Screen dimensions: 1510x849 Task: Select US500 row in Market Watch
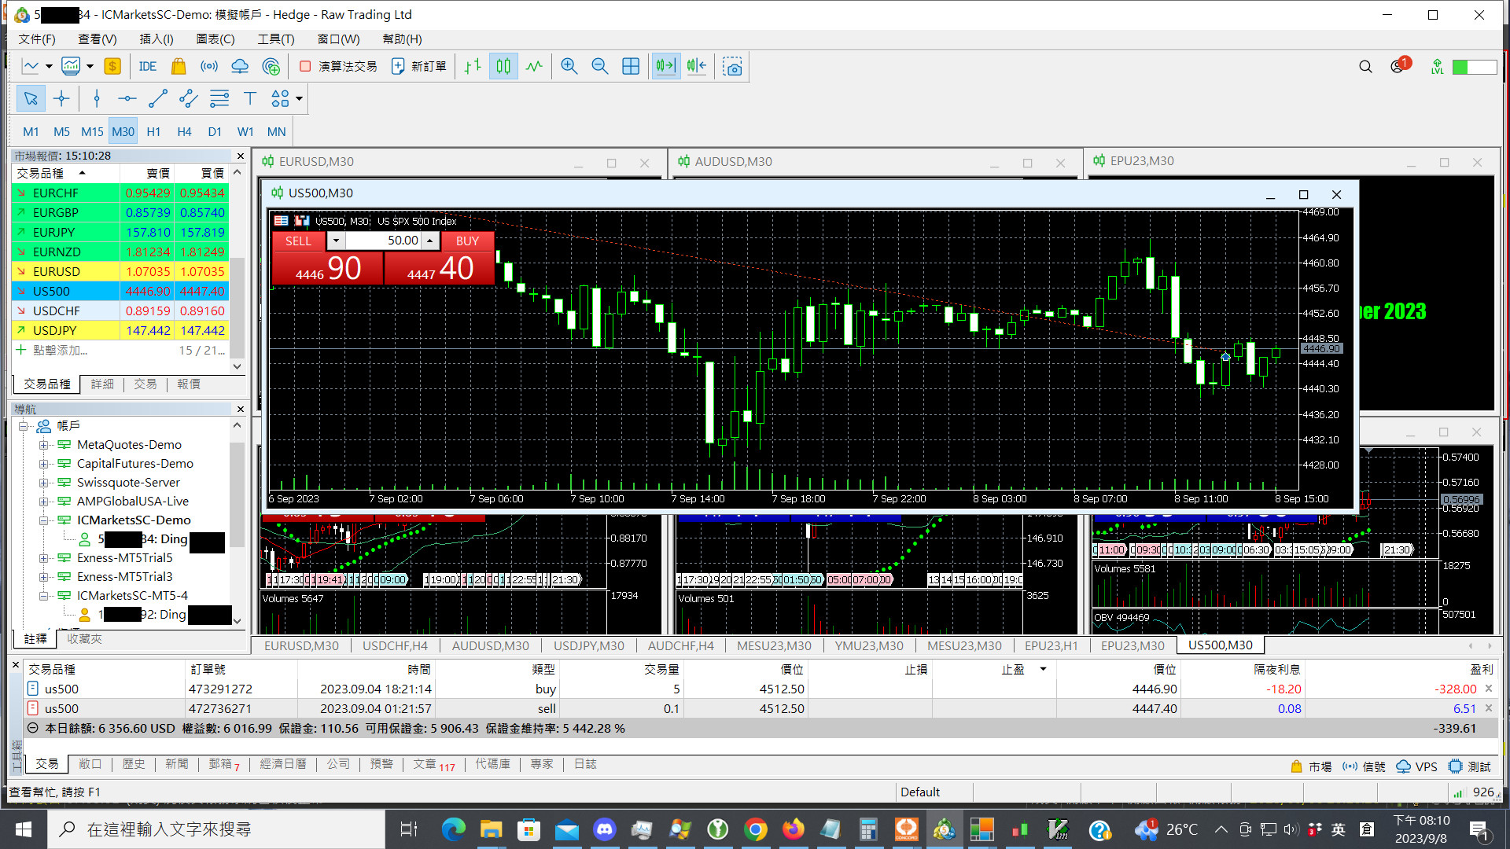tap(120, 291)
